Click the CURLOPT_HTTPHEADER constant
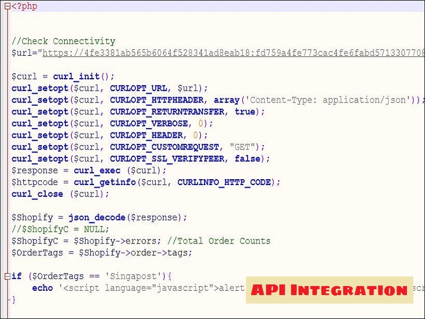The image size is (425, 319). (157, 100)
